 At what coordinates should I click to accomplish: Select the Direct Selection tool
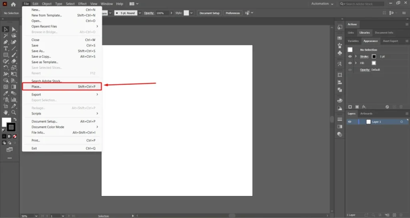(14, 29)
